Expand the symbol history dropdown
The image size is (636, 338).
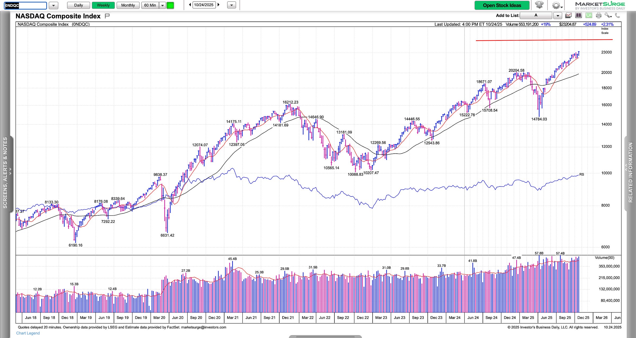tap(54, 5)
